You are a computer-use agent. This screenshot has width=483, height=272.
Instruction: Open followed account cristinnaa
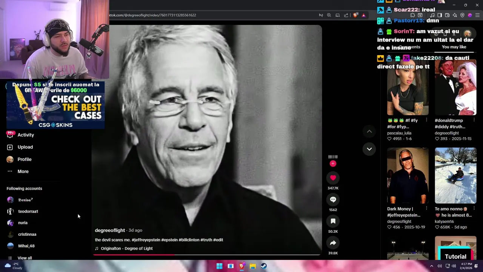coord(27,235)
